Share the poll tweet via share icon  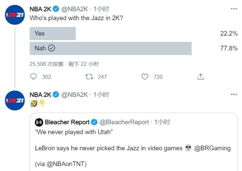click(x=201, y=77)
